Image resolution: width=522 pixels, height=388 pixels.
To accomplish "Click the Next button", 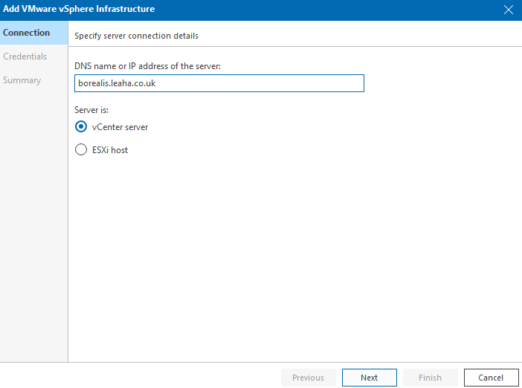I will pos(370,378).
